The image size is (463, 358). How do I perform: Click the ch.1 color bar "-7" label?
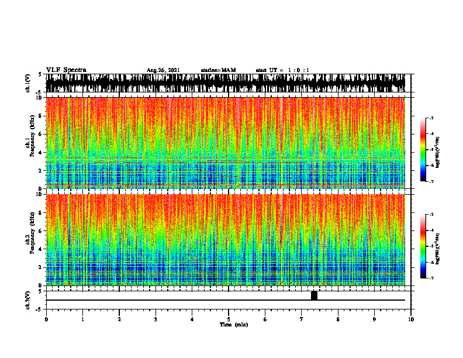431,181
